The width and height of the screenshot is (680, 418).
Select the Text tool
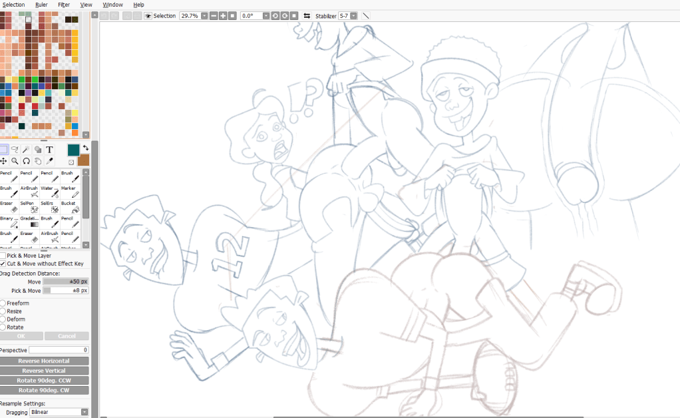click(49, 150)
